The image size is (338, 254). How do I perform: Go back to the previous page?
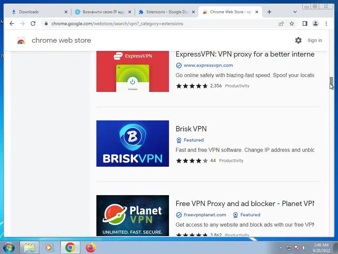click(12, 23)
